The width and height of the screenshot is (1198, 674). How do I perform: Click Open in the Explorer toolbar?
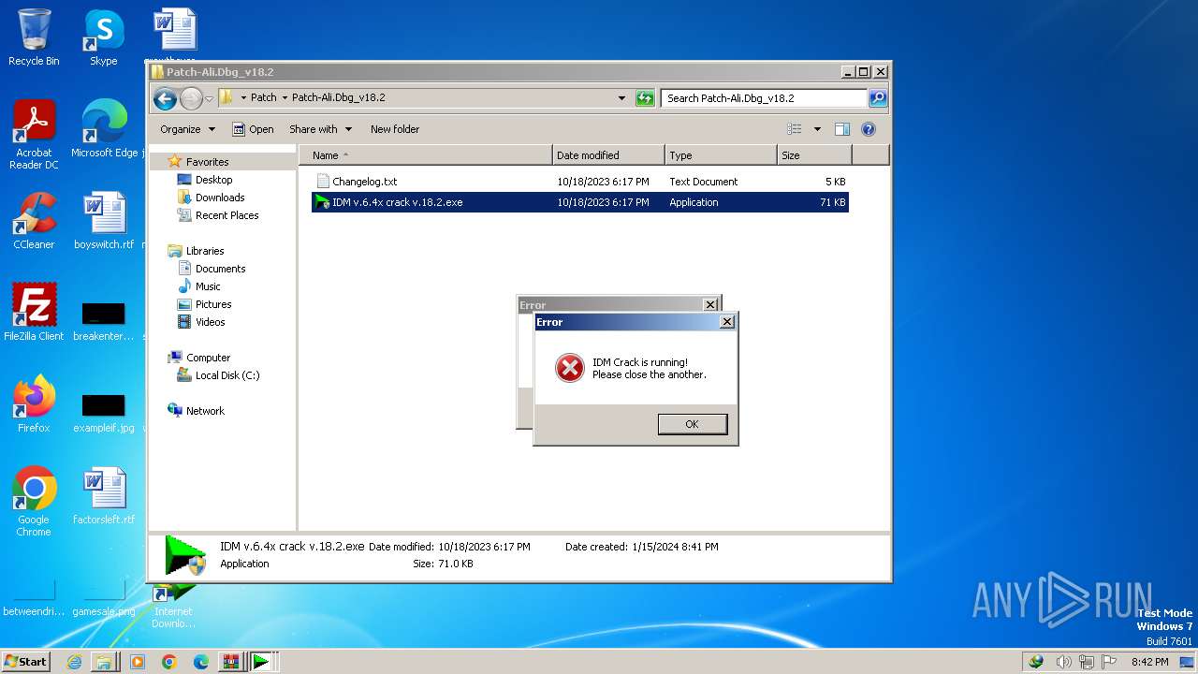pyautogui.click(x=253, y=129)
